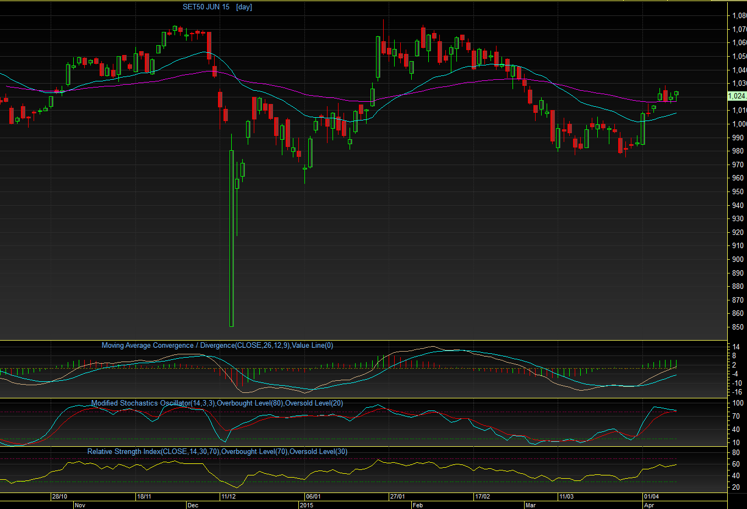Click the 27/01 date label
Image resolution: width=747 pixels, height=509 pixels.
point(397,497)
